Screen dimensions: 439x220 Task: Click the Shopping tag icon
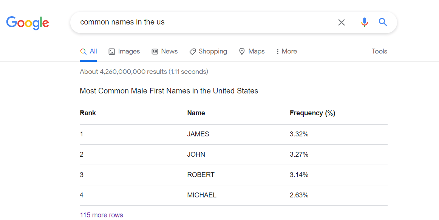click(x=193, y=51)
